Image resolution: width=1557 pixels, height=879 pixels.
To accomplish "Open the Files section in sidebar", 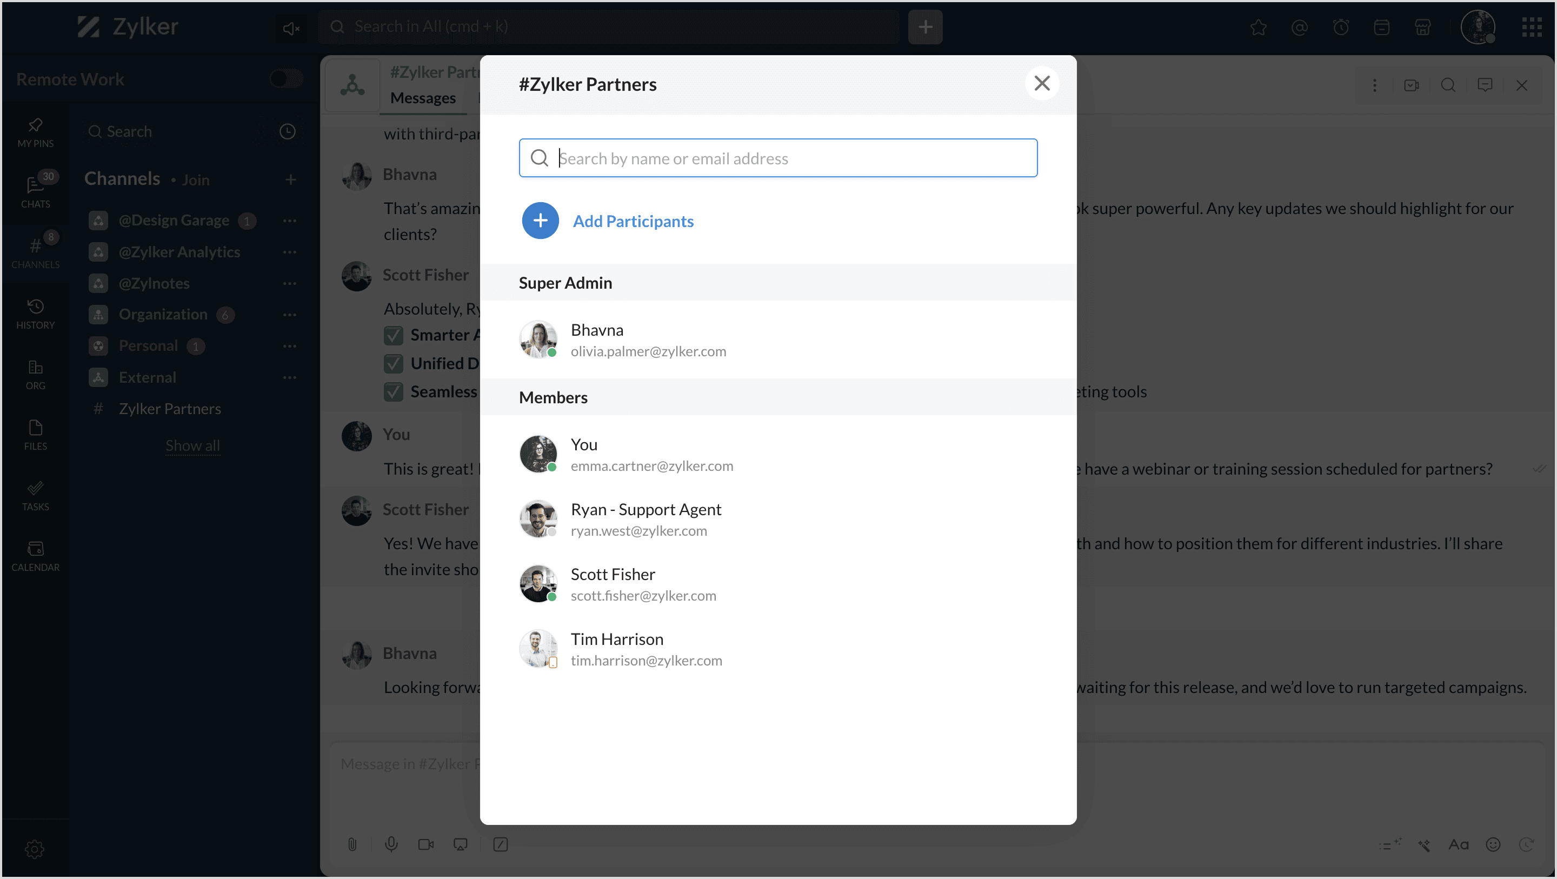I will click(x=35, y=435).
